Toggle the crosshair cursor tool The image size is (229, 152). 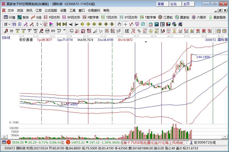(125, 24)
